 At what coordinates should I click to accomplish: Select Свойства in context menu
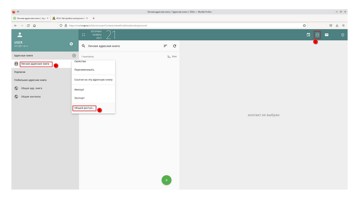click(x=80, y=61)
